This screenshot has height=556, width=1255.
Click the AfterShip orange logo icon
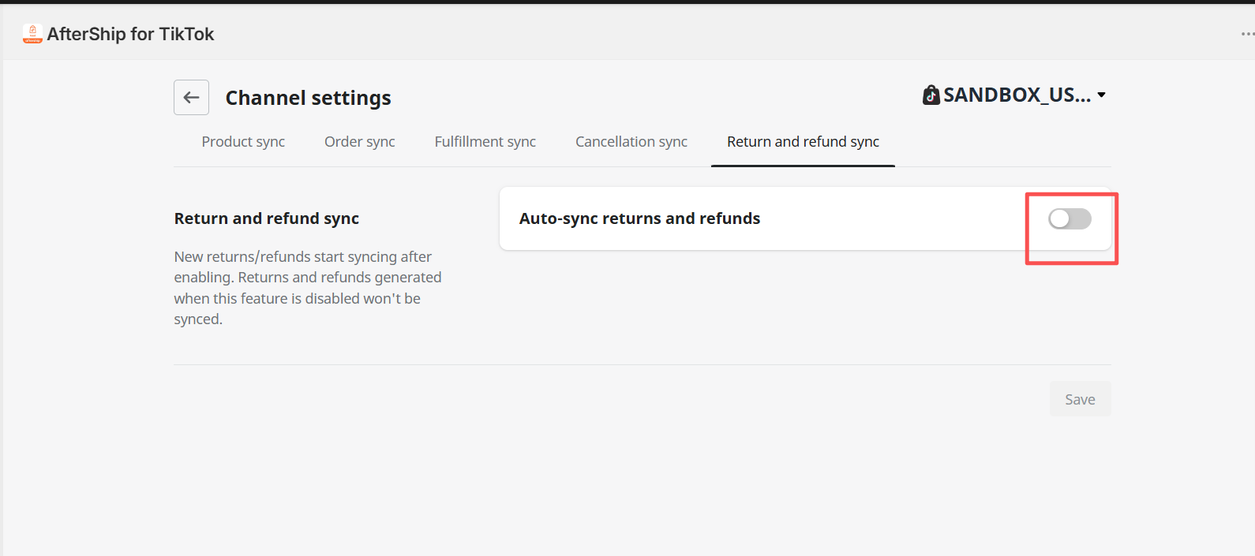tap(32, 33)
